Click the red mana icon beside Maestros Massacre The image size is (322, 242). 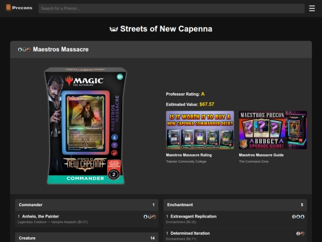click(x=29, y=50)
